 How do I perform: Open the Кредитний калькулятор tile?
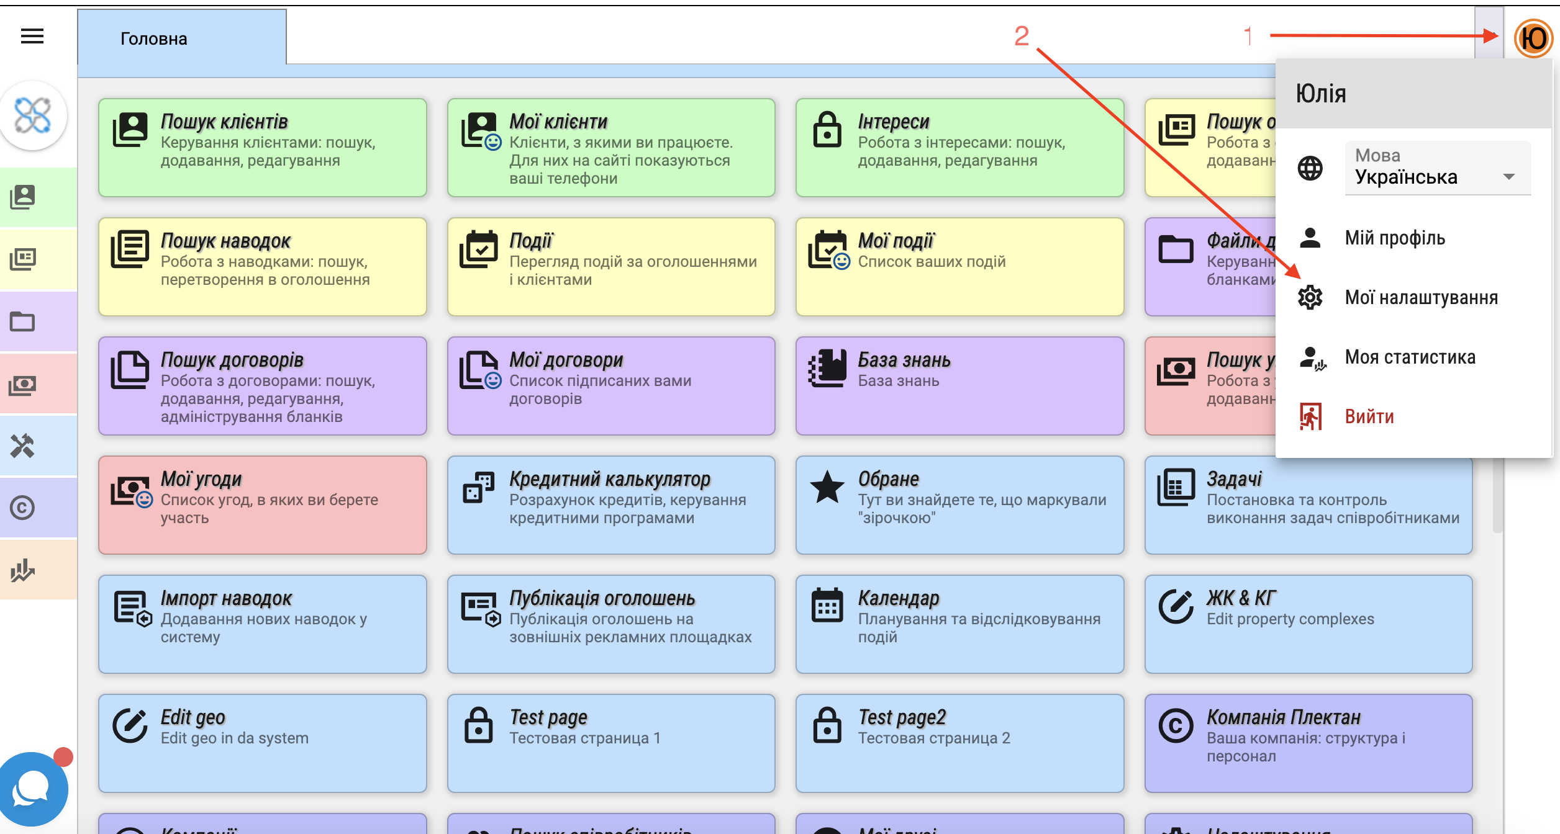tap(611, 504)
